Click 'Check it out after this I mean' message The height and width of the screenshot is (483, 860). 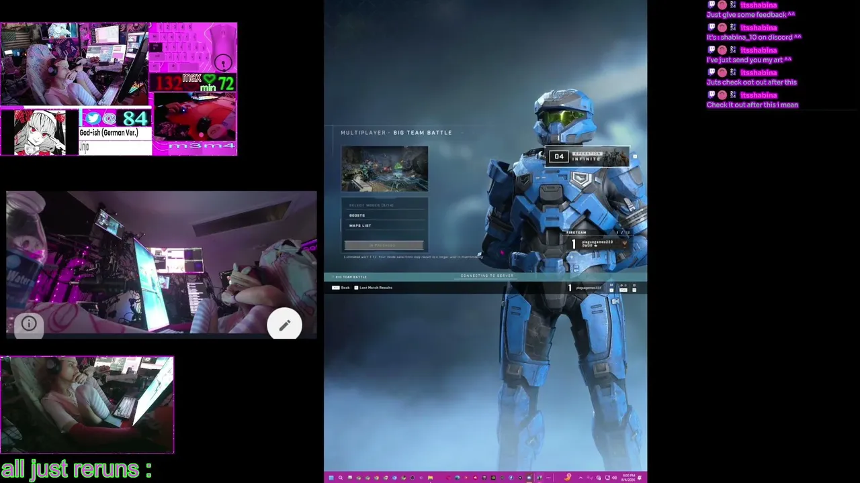752,105
